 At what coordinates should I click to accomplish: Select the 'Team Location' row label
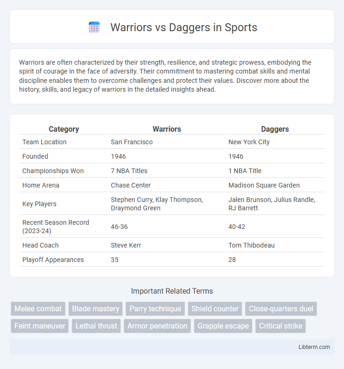pos(45,142)
